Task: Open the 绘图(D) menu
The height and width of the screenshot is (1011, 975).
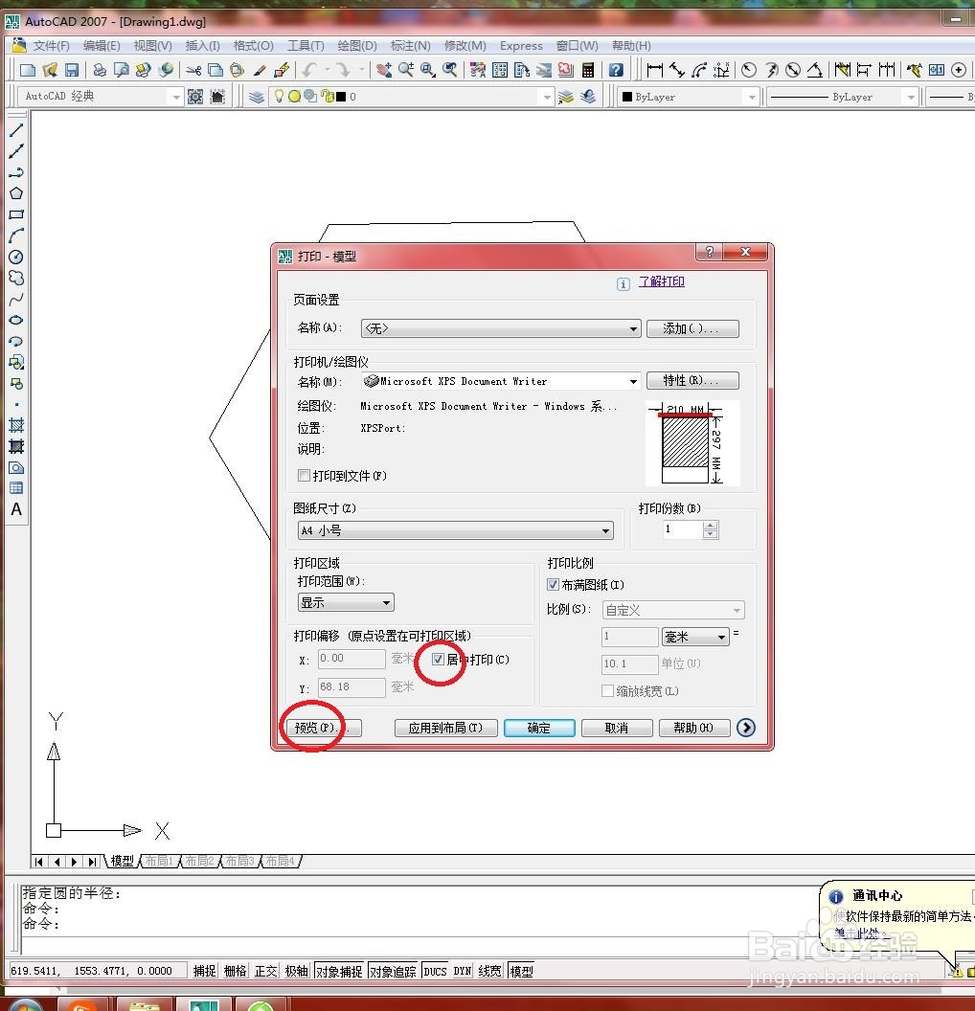Action: [357, 46]
